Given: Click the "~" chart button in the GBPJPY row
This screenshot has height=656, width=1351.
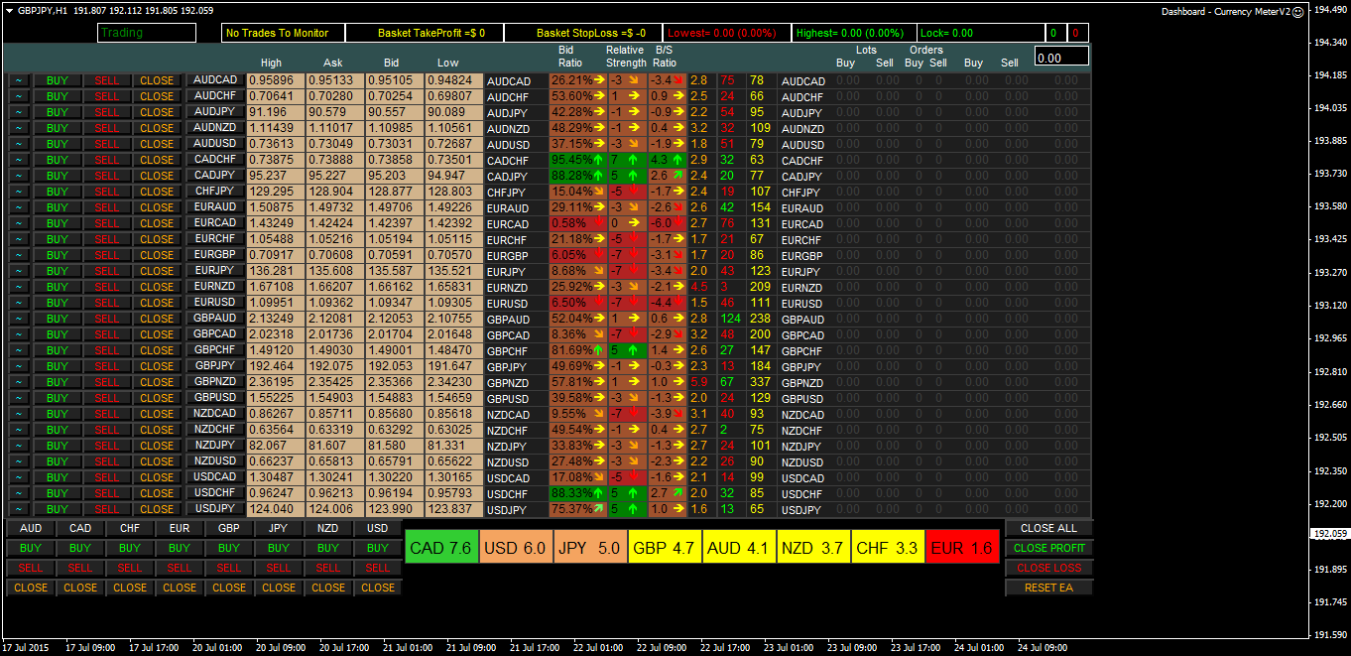Looking at the screenshot, I should pos(19,366).
